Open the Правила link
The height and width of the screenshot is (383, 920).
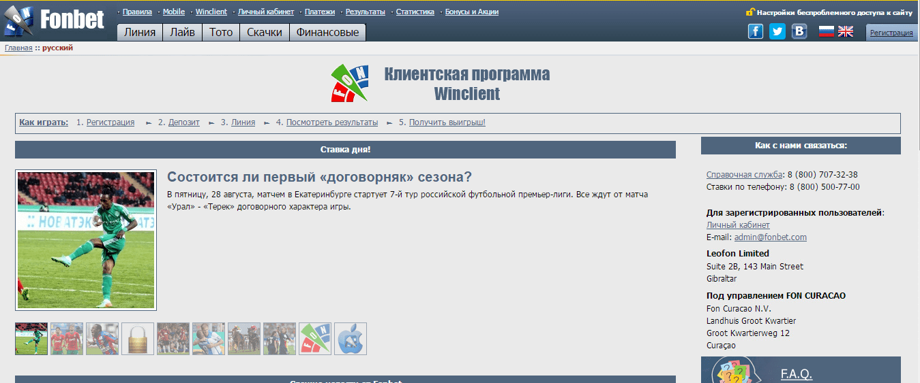(137, 12)
